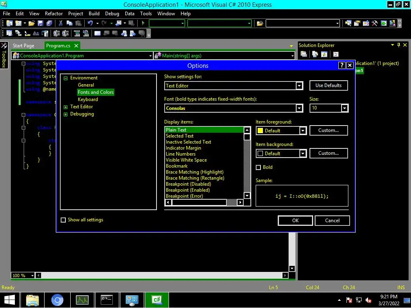Expand the Debugging tree node

pos(65,114)
